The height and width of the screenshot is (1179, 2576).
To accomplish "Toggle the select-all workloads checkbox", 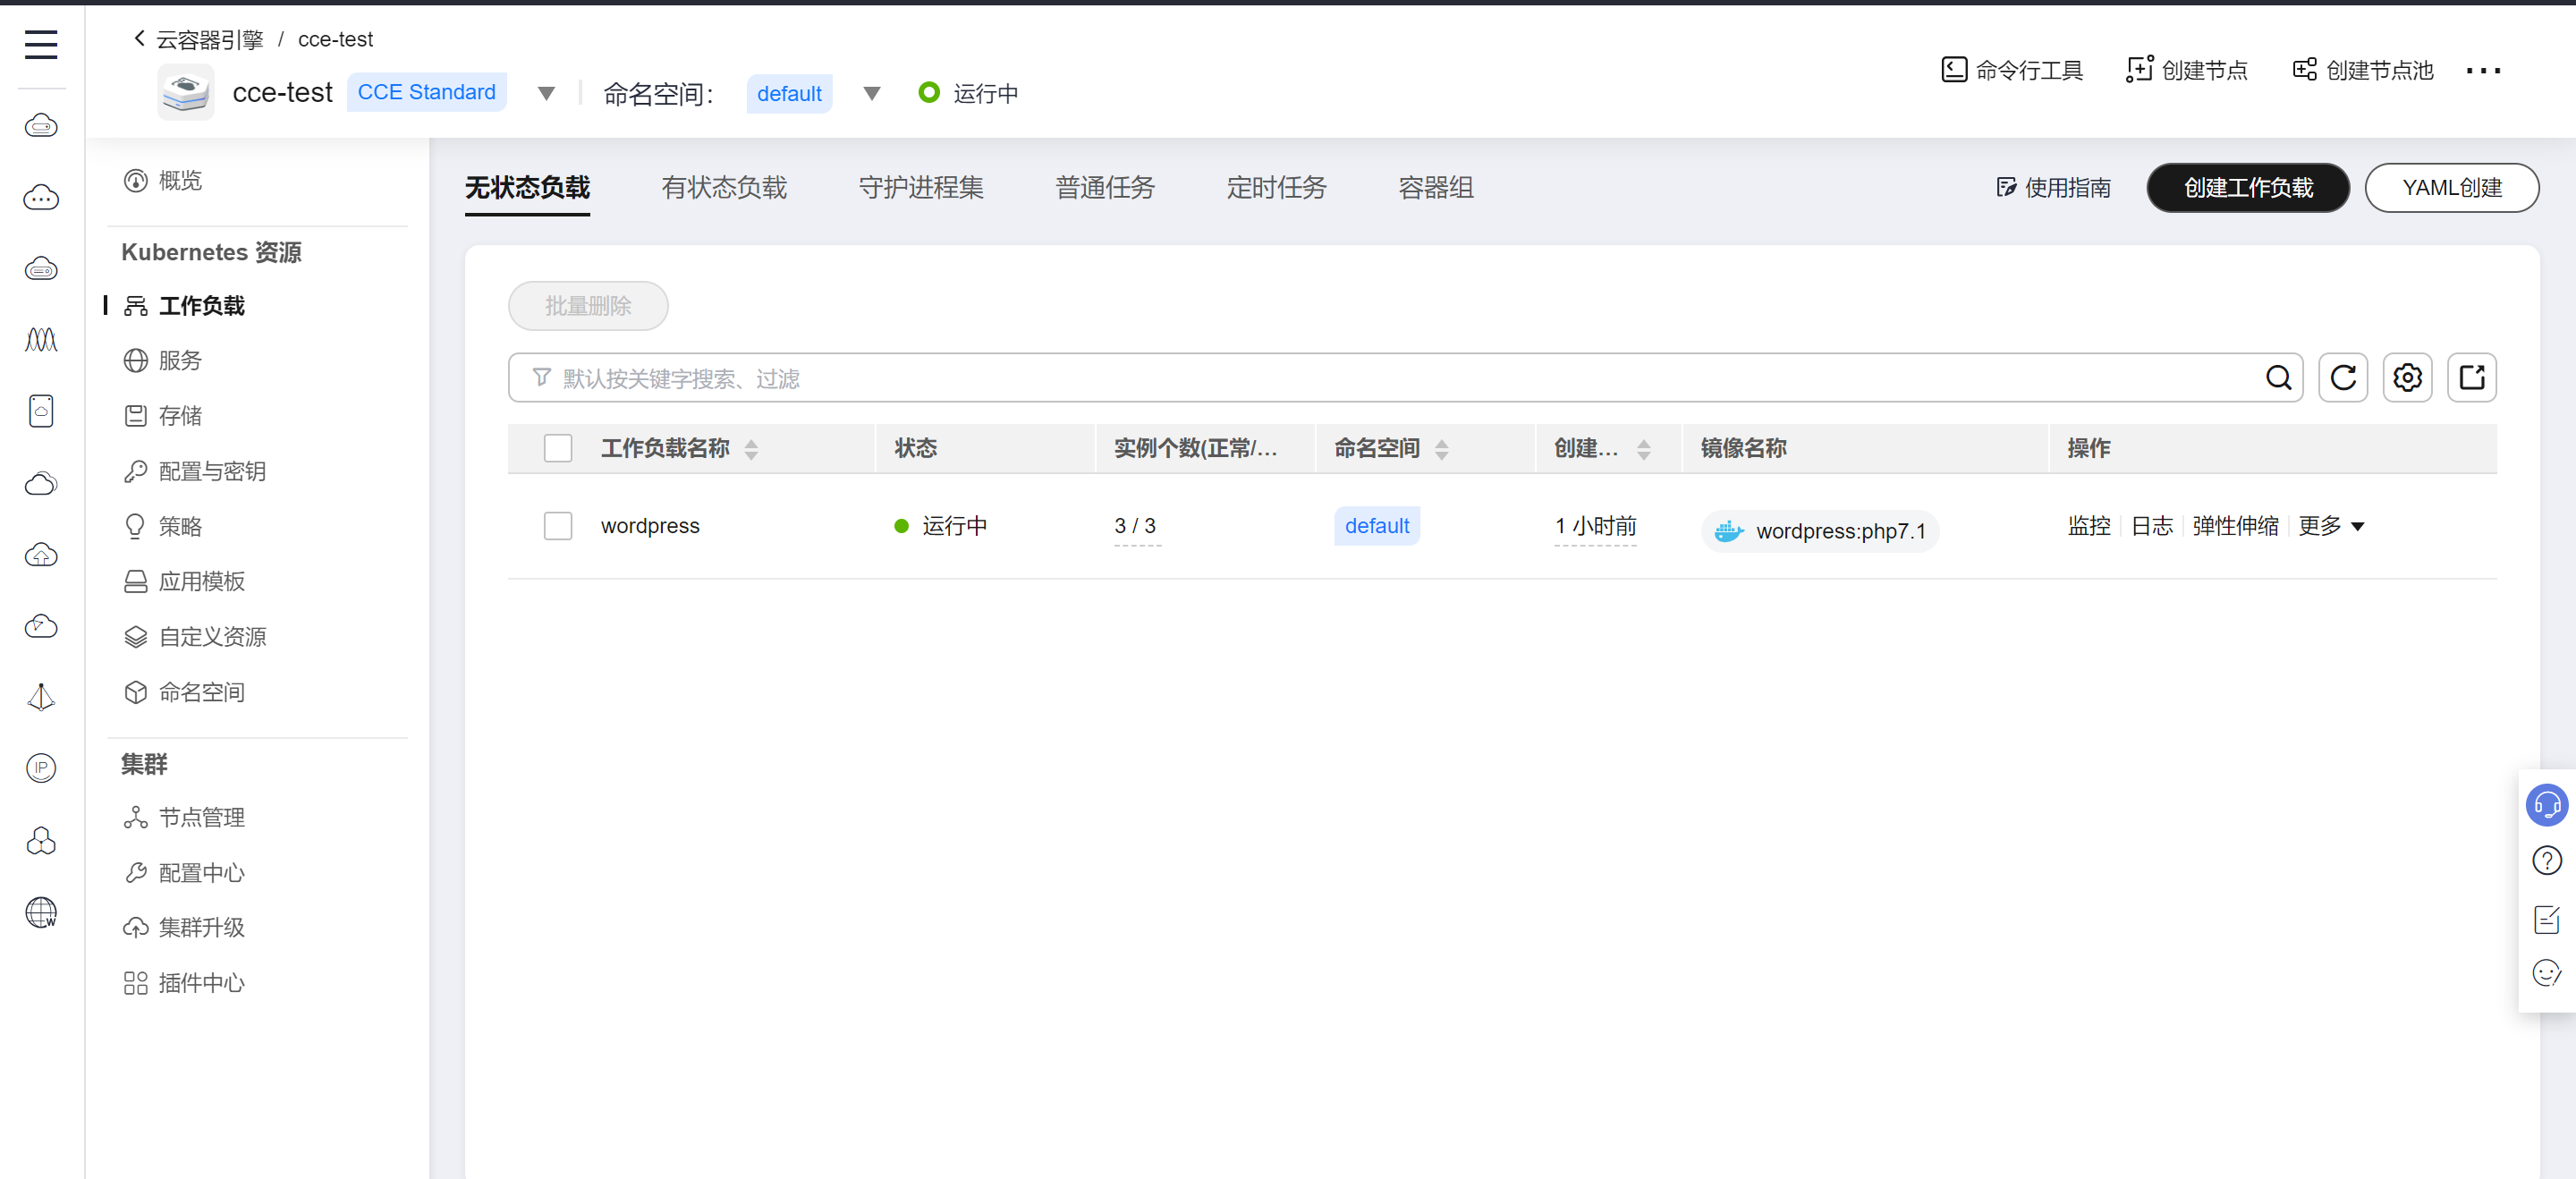I will [558, 448].
